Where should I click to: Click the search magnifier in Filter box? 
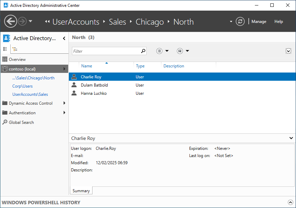click(143, 51)
